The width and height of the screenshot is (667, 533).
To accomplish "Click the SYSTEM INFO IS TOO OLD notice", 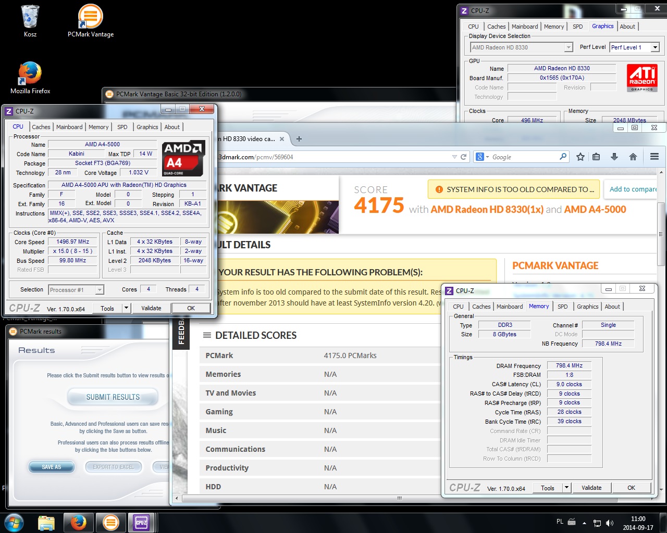I will (514, 189).
